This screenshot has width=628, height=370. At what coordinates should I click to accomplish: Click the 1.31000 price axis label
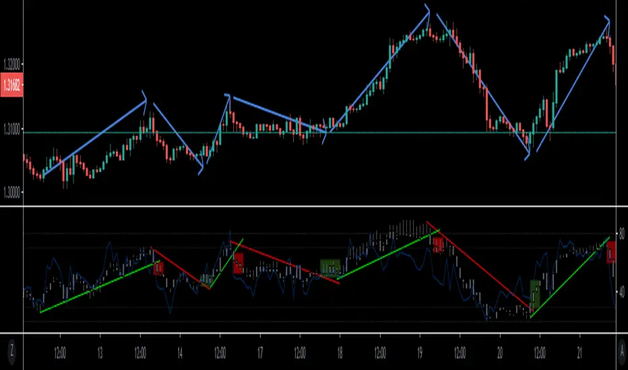[11, 130]
